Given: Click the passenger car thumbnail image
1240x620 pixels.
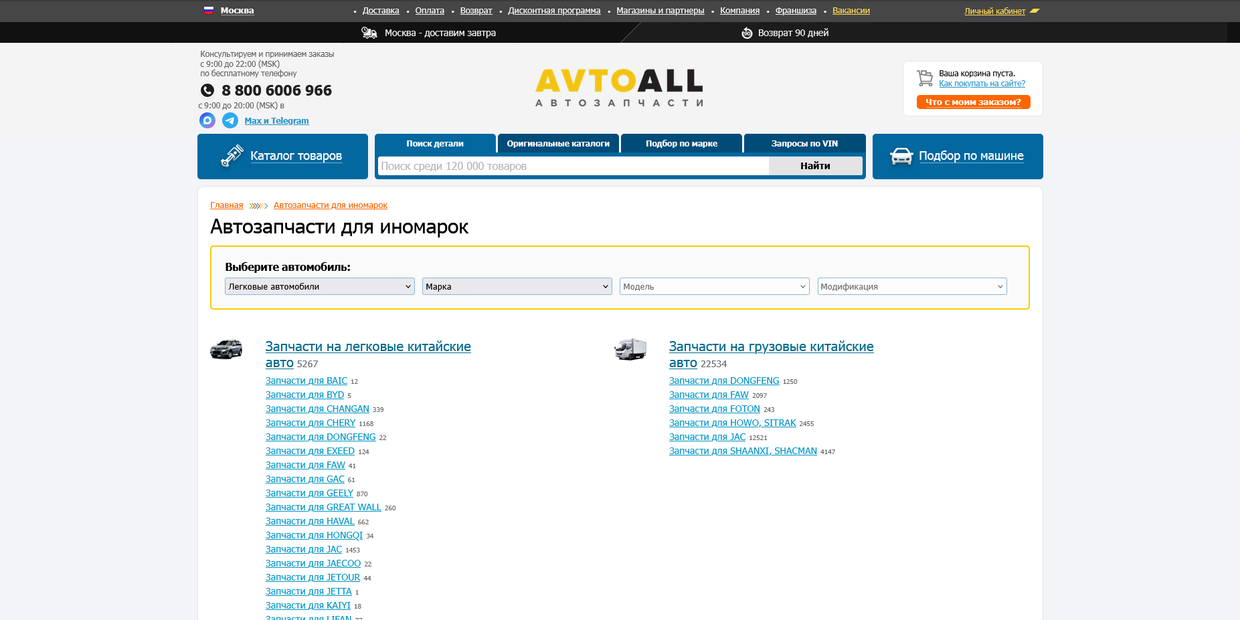Looking at the screenshot, I should pyautogui.click(x=226, y=349).
